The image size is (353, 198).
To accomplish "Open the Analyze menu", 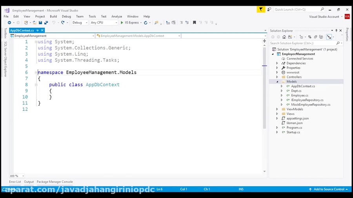I will (116, 16).
